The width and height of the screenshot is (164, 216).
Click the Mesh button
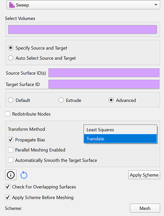(x=145, y=208)
